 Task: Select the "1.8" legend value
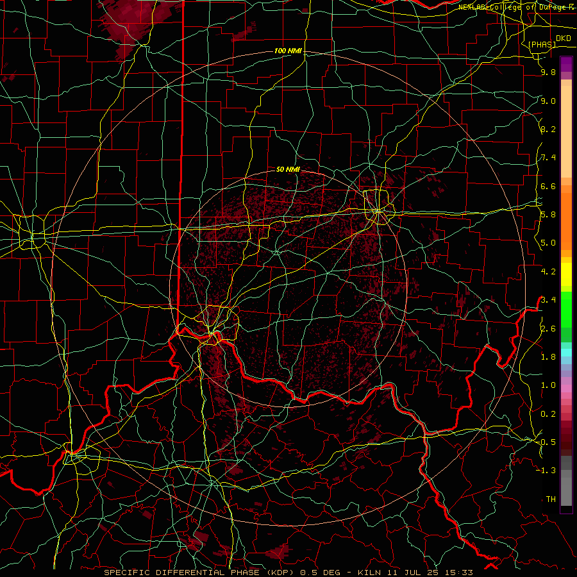(x=548, y=357)
